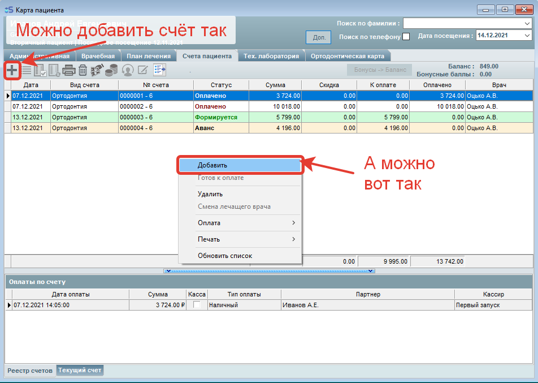Click the printer icon in toolbar
The height and width of the screenshot is (383, 538).
click(69, 70)
